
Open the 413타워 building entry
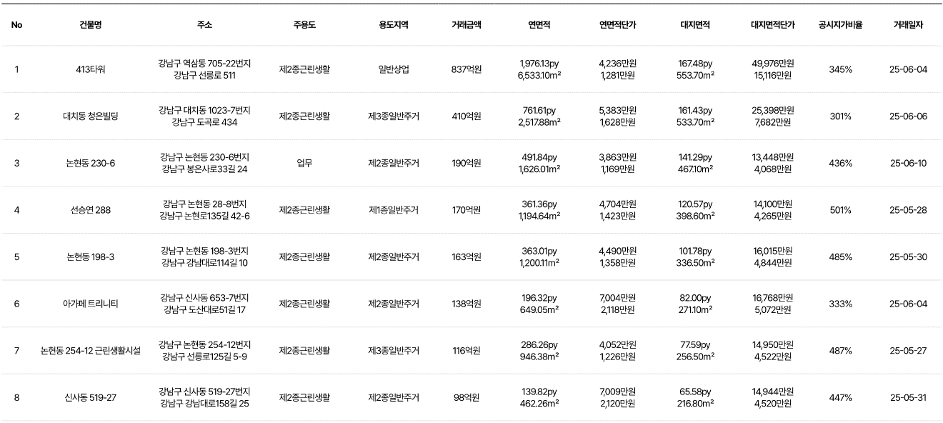tap(90, 69)
